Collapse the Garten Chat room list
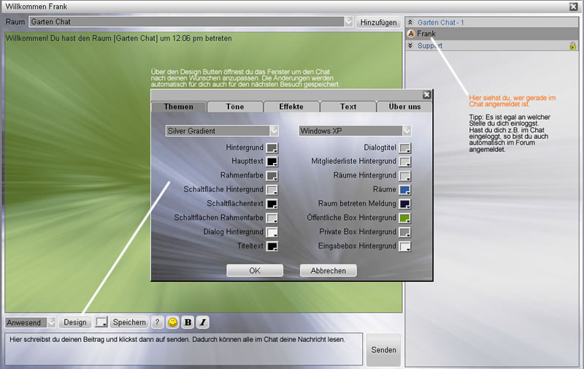 tap(410, 23)
